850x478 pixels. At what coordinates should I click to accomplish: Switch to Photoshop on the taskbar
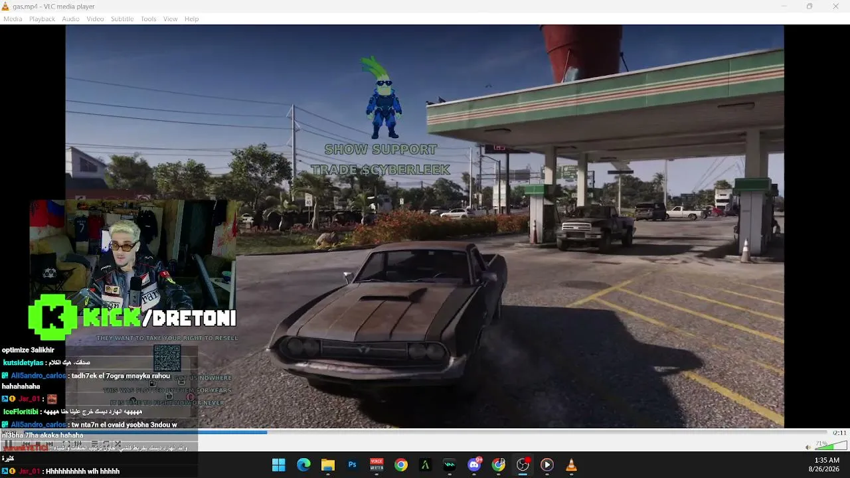pos(352,465)
